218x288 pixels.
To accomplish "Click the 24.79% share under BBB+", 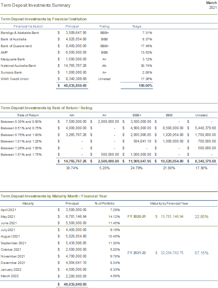I will click(x=137, y=168).
